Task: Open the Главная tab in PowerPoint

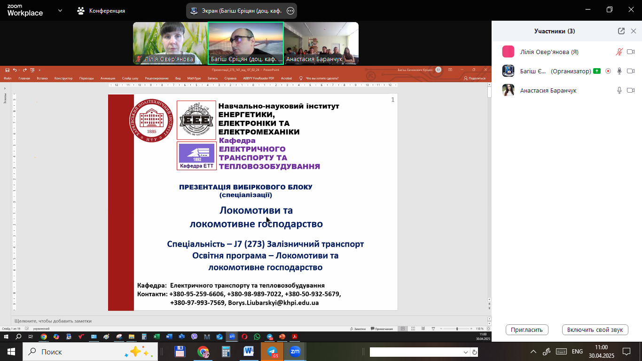Action: click(24, 78)
